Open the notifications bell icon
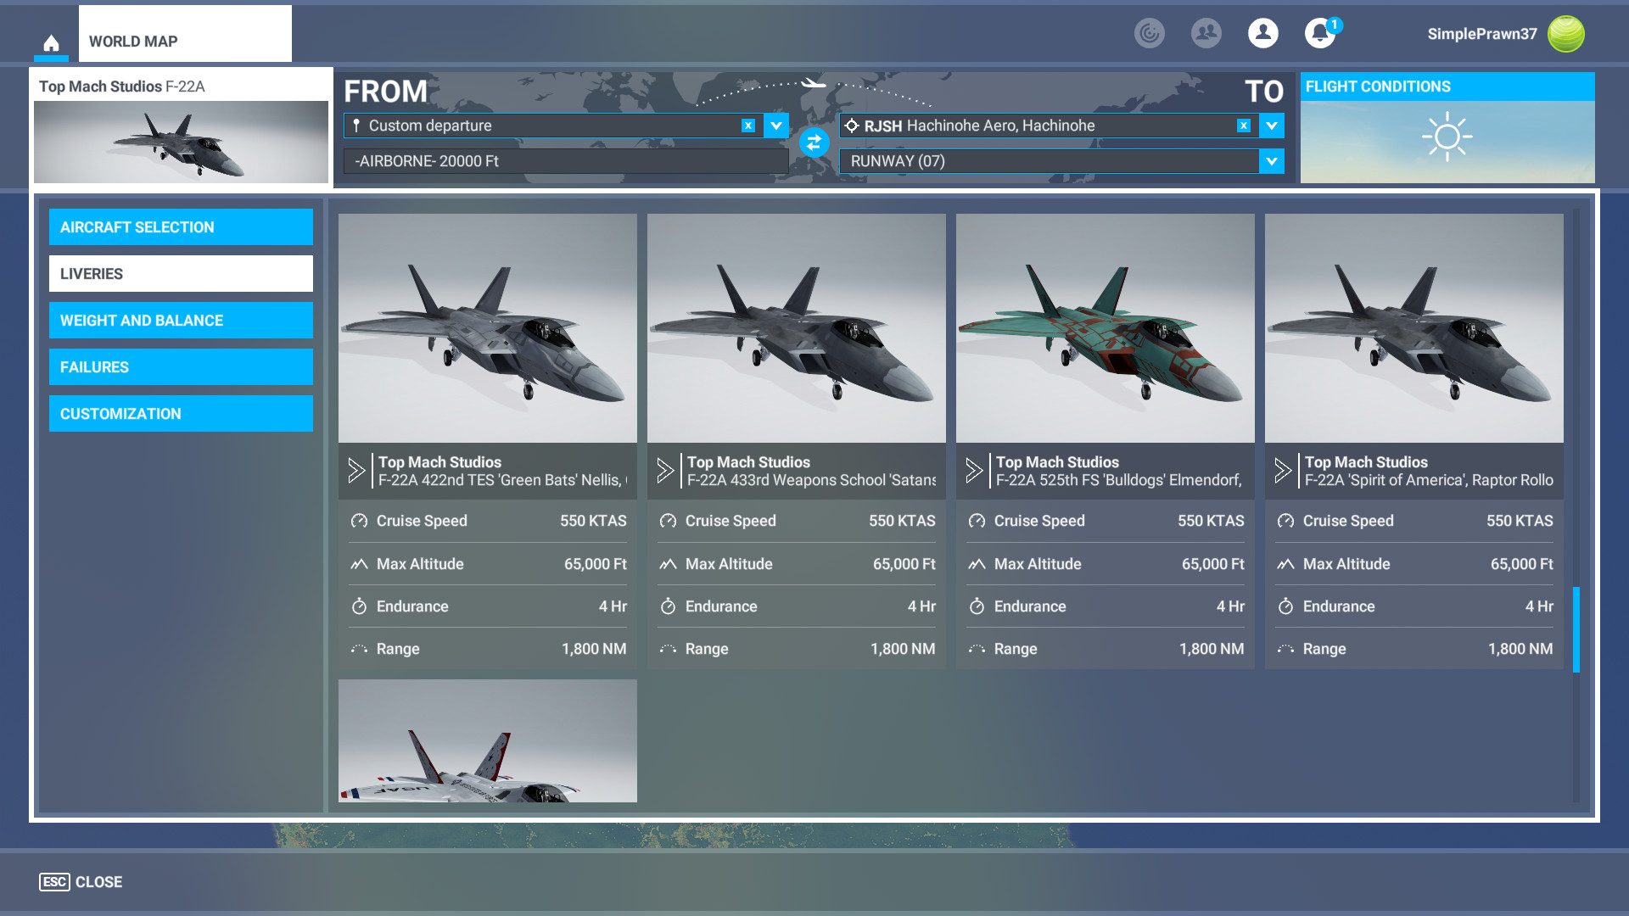The image size is (1629, 916). point(1319,34)
